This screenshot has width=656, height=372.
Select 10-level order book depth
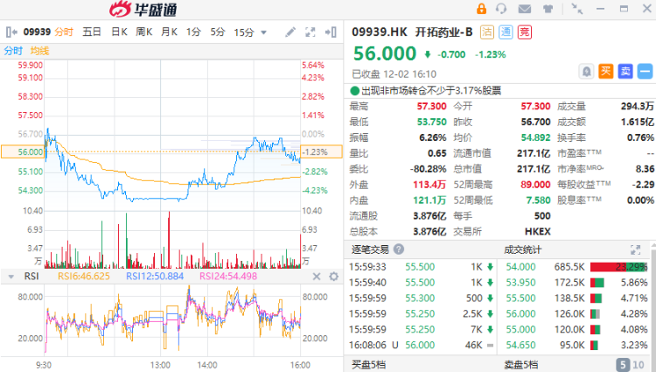click(639, 364)
